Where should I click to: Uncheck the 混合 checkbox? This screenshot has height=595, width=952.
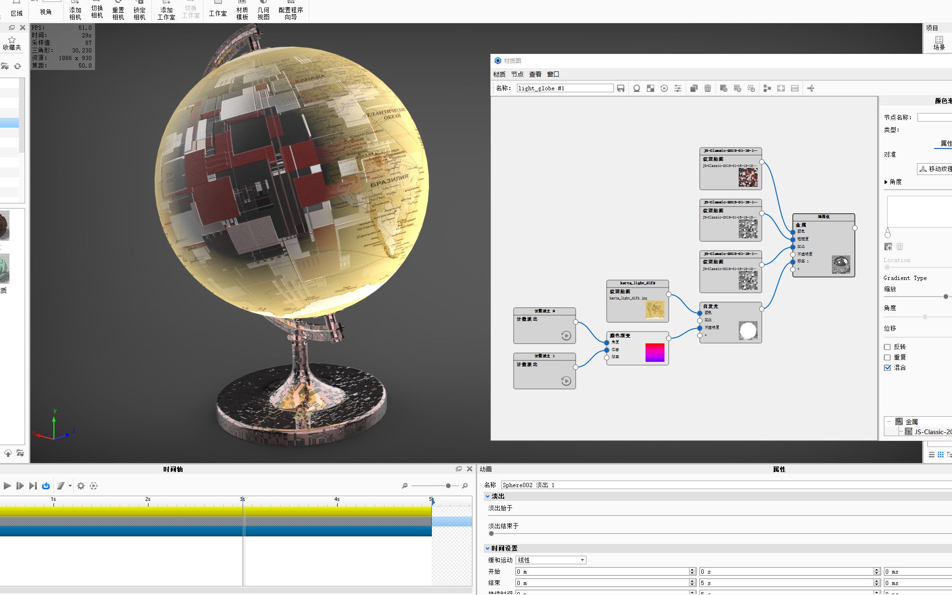[887, 368]
